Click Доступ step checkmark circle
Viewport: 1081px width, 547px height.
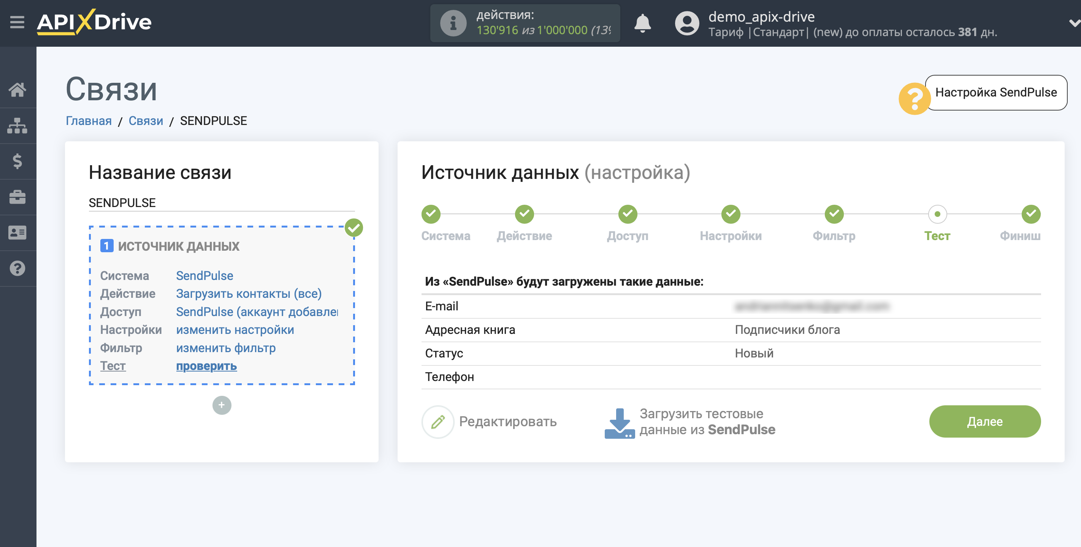click(x=628, y=214)
